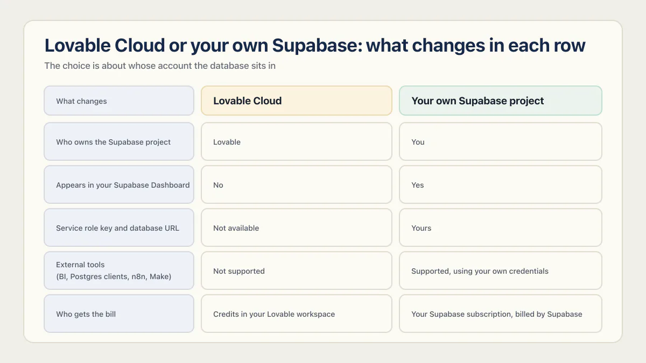Click the 'Who owns the Supabase project' row label
The height and width of the screenshot is (363, 646).
pyautogui.click(x=119, y=141)
